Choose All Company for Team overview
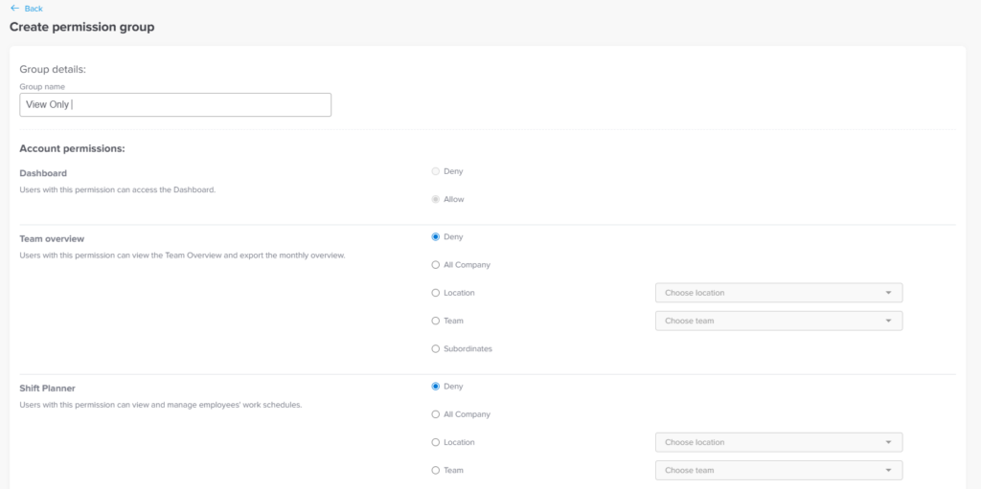The width and height of the screenshot is (981, 489). click(x=436, y=264)
